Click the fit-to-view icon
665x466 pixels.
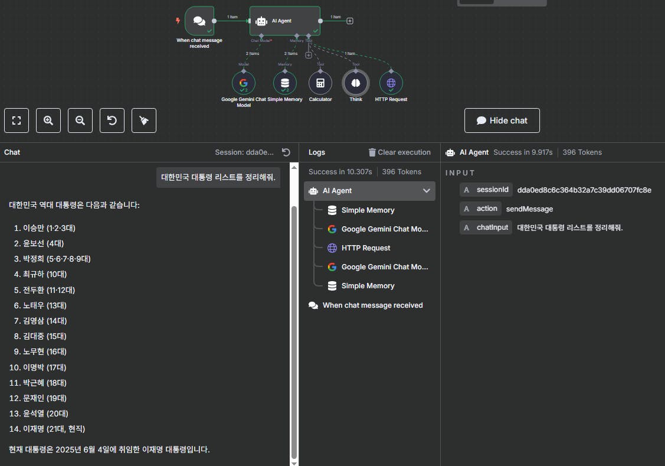[16, 120]
